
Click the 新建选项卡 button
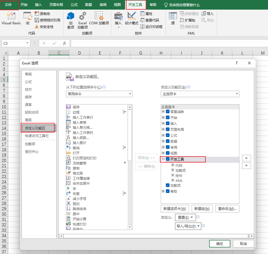click(175, 209)
